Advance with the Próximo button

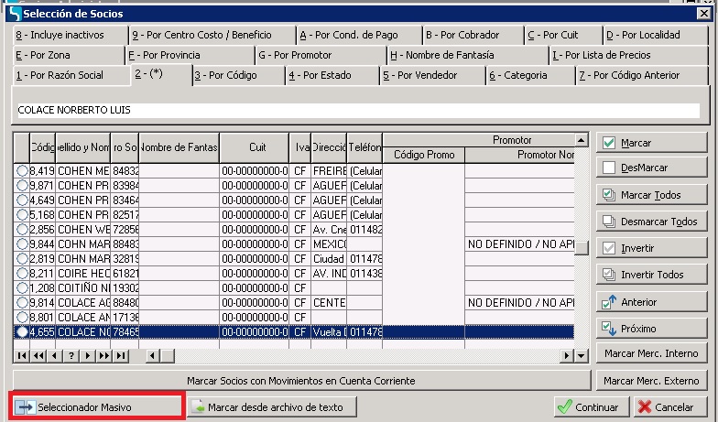click(x=651, y=328)
